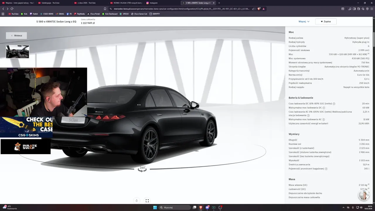
Task: Open the YouTube bookmark
Action: (13, 14)
